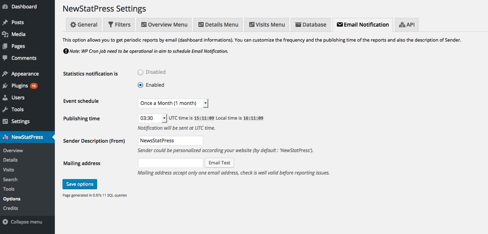
Task: Click the Tools wrench icon
Action: pos(5,109)
